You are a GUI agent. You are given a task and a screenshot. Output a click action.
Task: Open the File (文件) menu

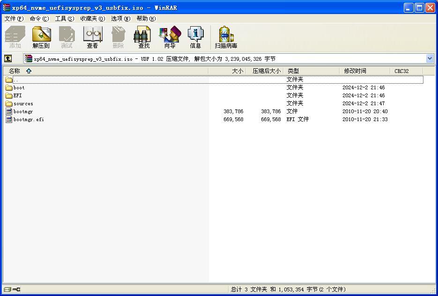pos(14,19)
